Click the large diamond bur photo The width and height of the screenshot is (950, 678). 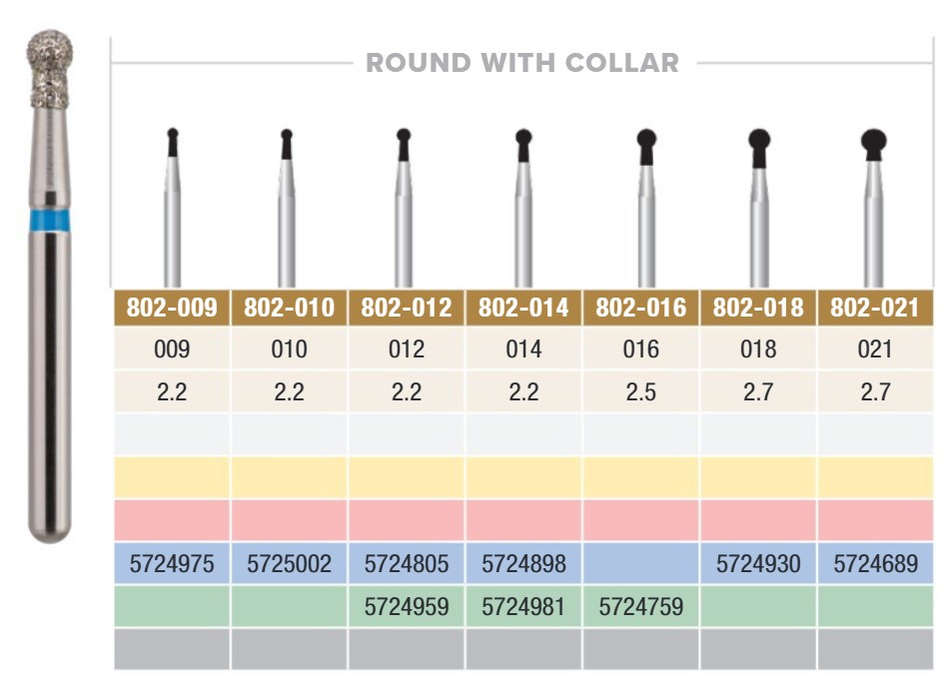click(x=50, y=286)
